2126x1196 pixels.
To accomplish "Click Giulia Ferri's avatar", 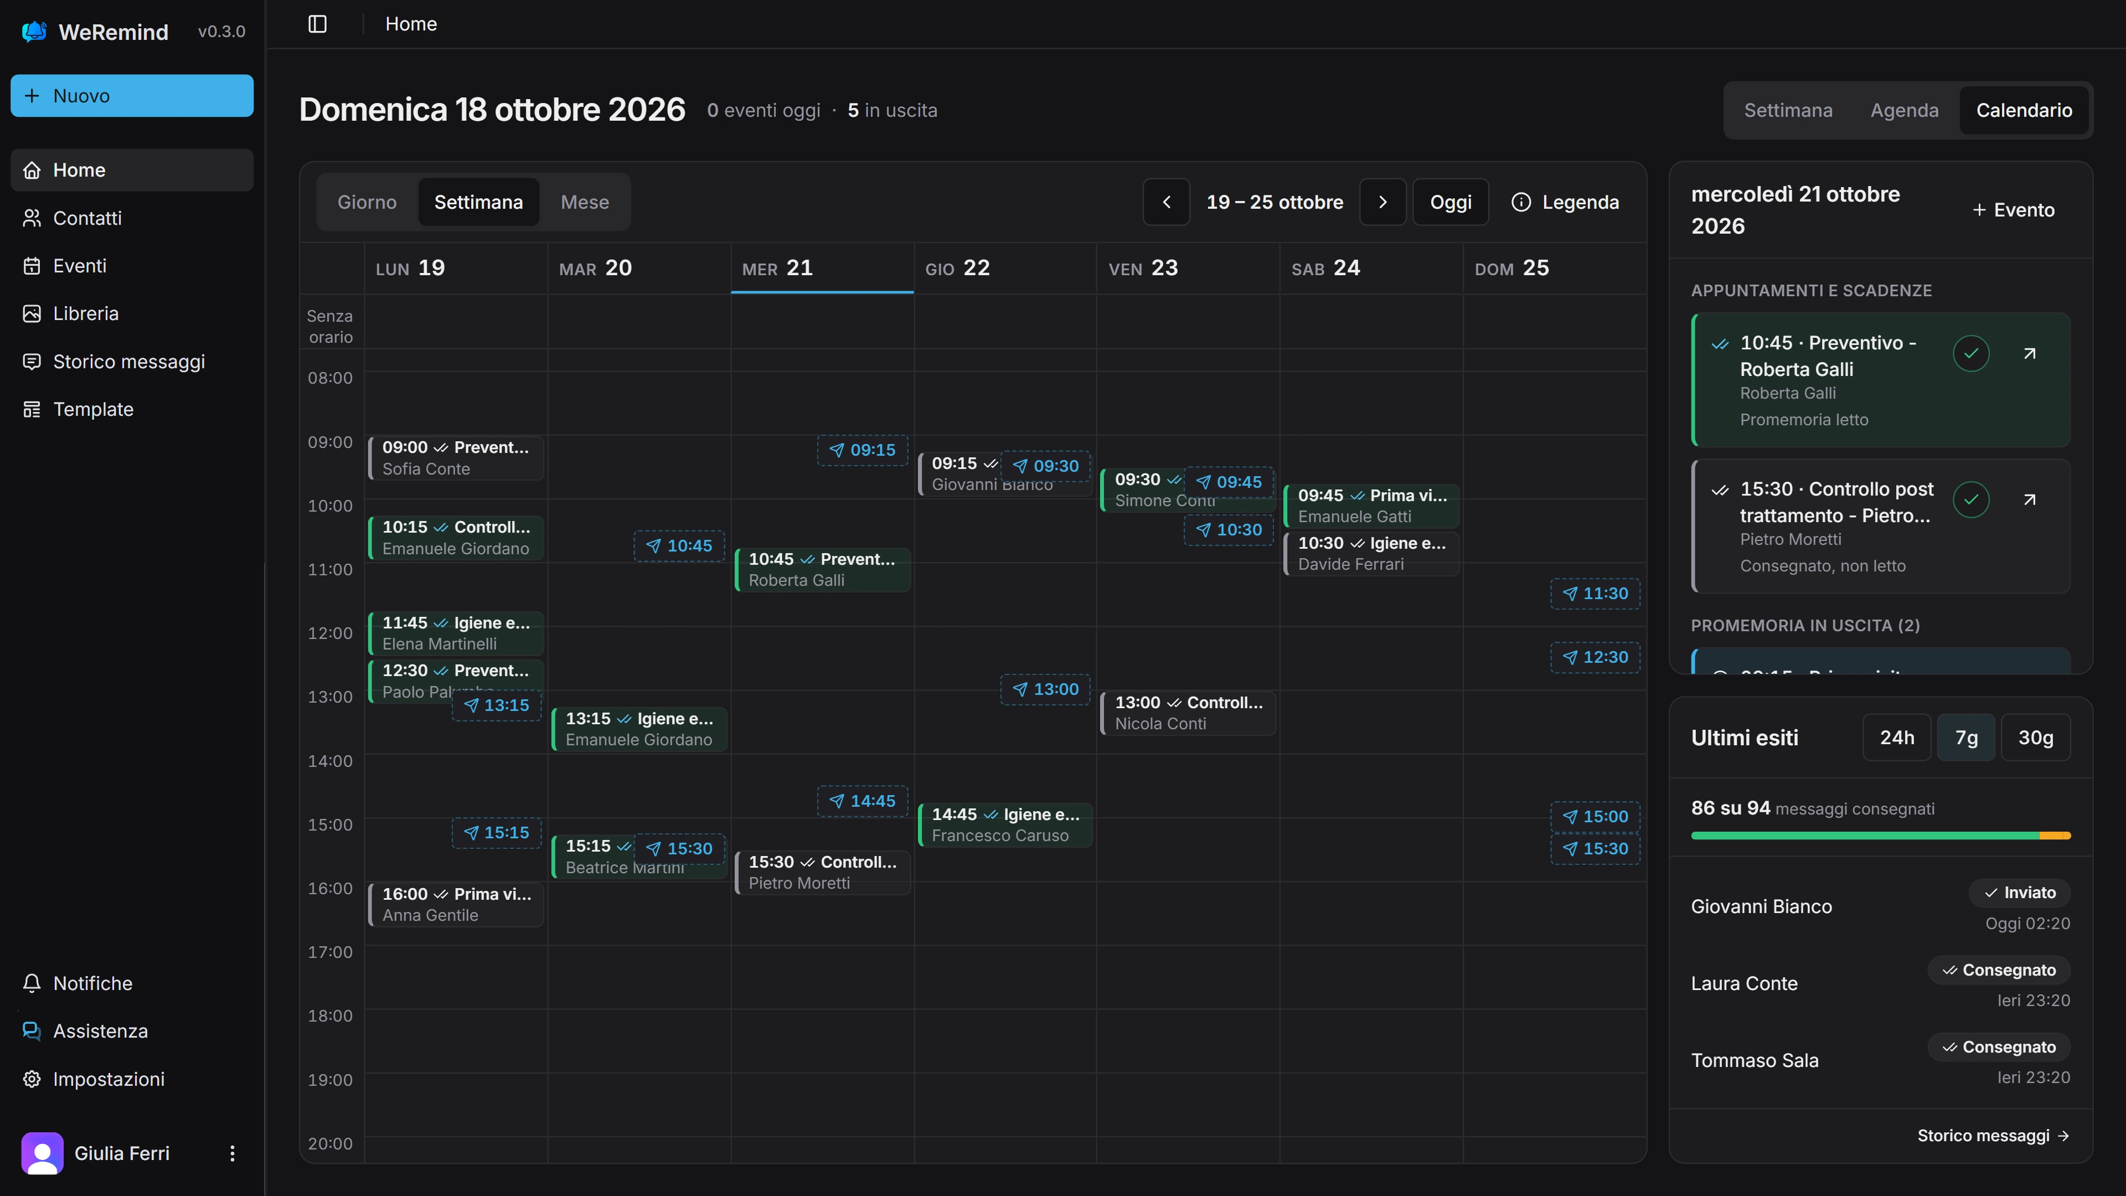I will tap(42, 1153).
